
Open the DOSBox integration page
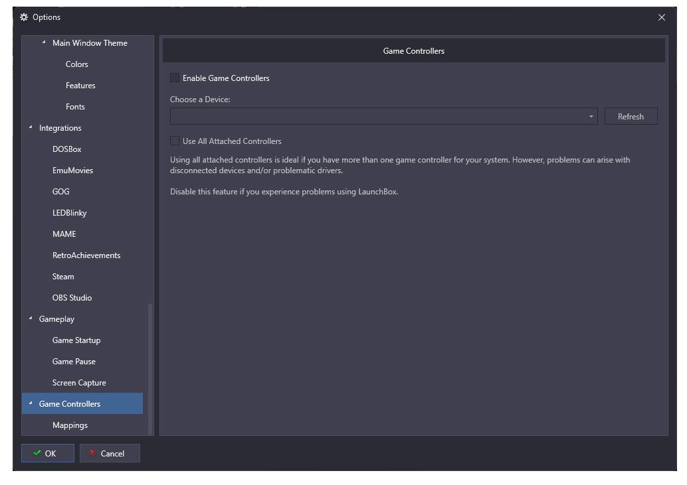coord(66,149)
